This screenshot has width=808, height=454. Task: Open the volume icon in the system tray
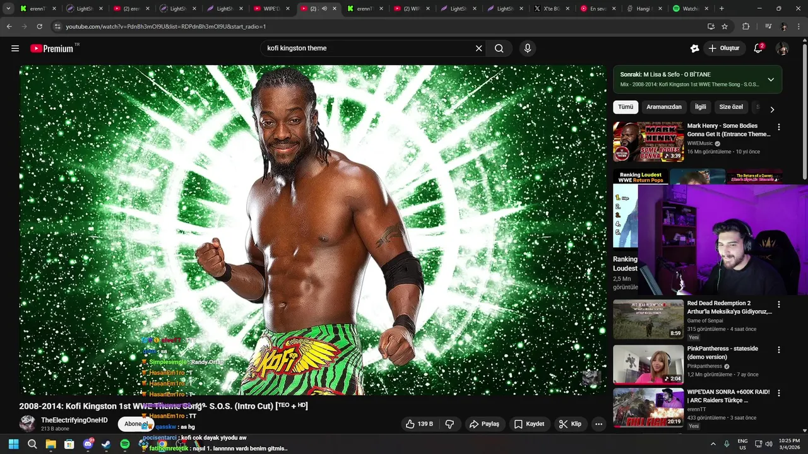[768, 444]
